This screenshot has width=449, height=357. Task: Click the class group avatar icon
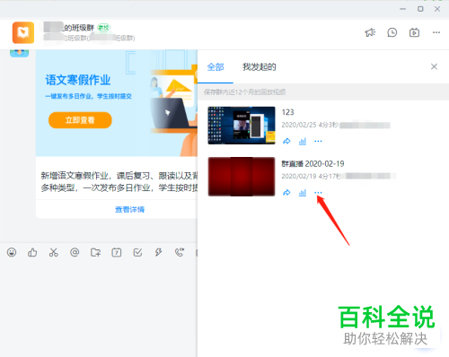(23, 32)
